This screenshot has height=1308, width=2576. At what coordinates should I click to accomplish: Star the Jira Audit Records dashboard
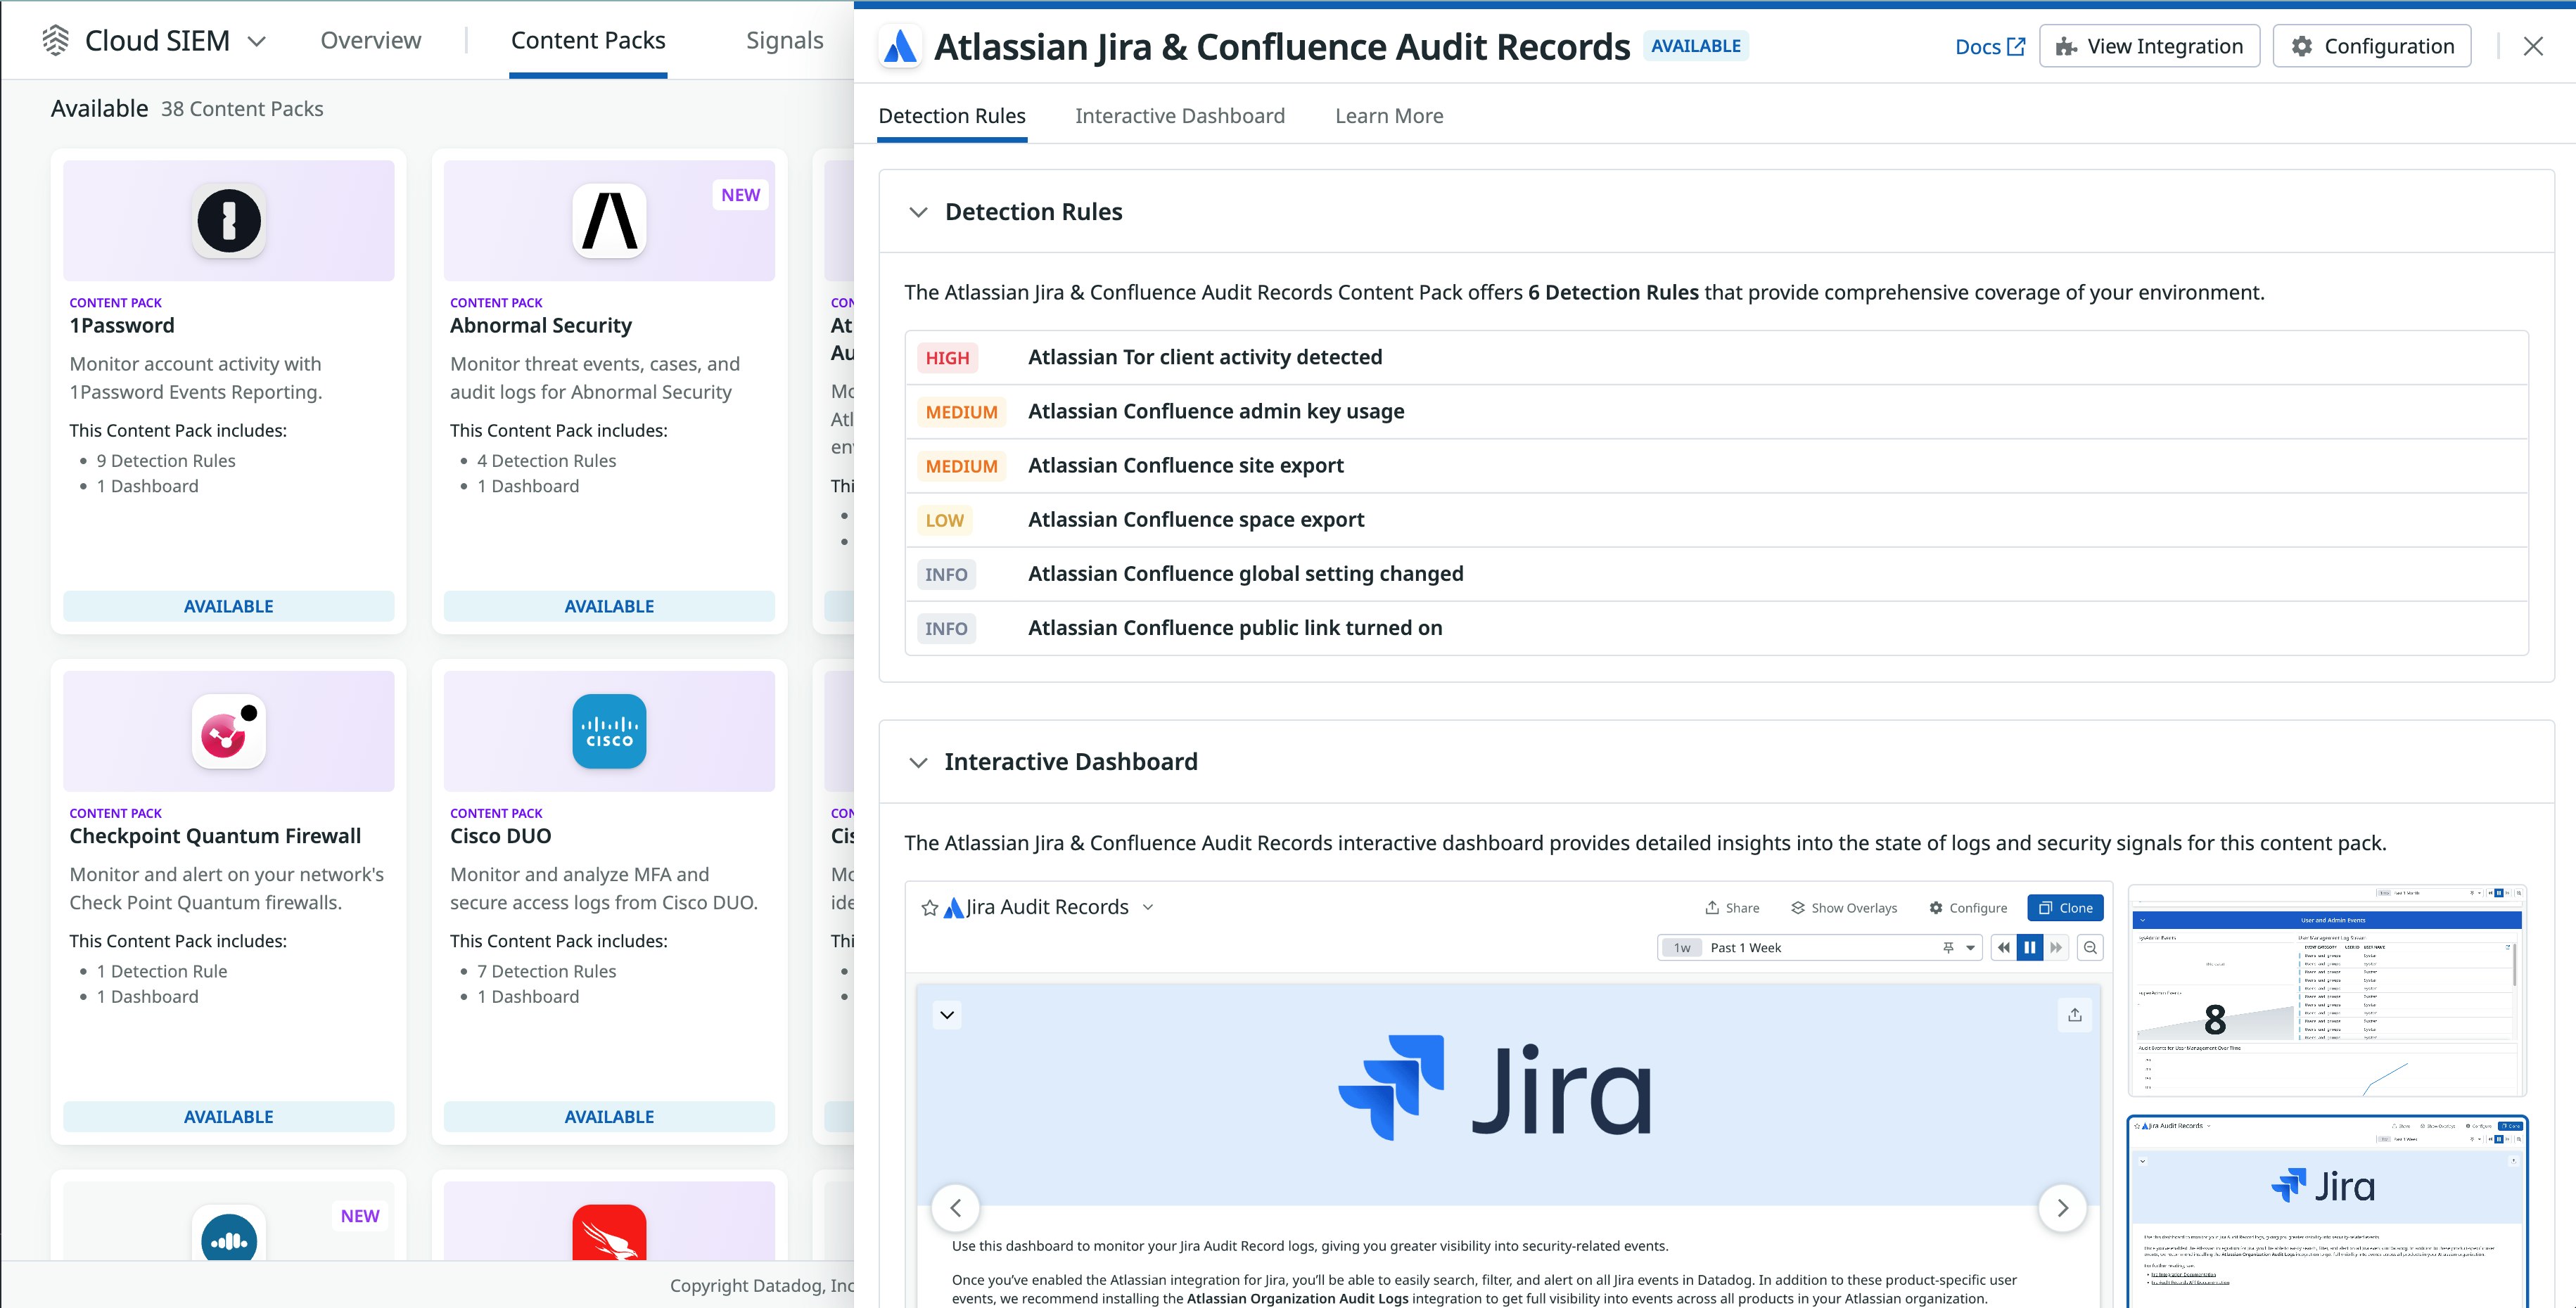coord(930,907)
